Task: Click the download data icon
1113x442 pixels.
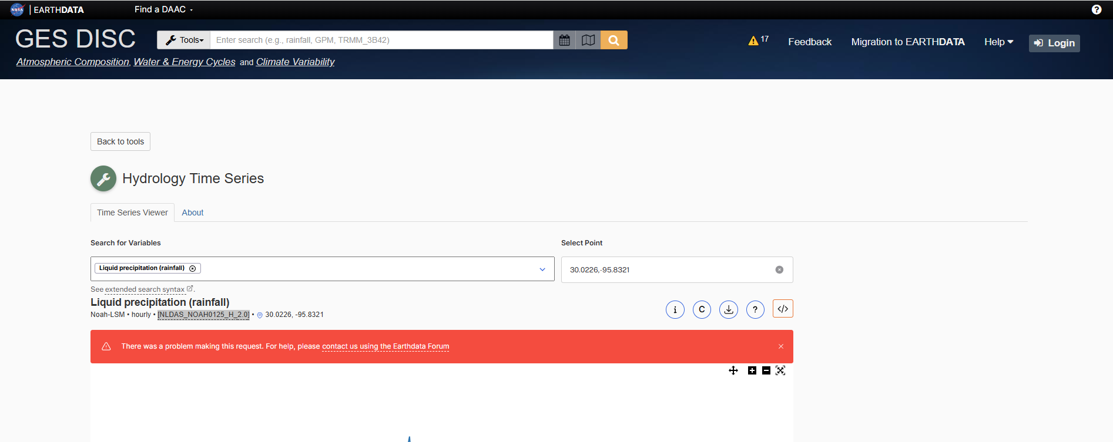Action: click(729, 309)
